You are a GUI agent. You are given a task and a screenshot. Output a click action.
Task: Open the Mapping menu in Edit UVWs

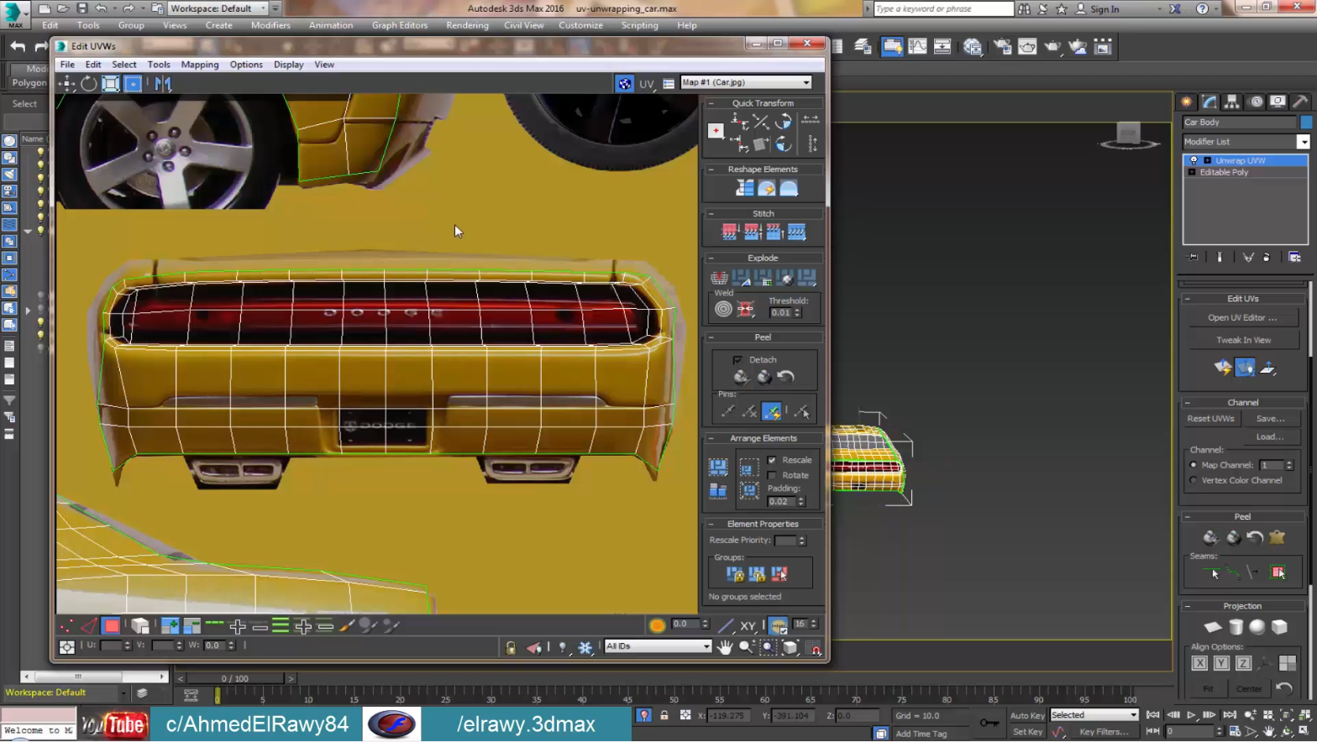[199, 65]
